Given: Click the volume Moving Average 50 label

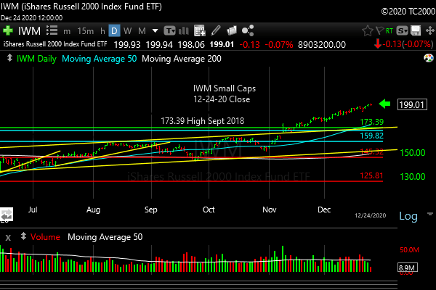Looking at the screenshot, I should coord(105,237).
